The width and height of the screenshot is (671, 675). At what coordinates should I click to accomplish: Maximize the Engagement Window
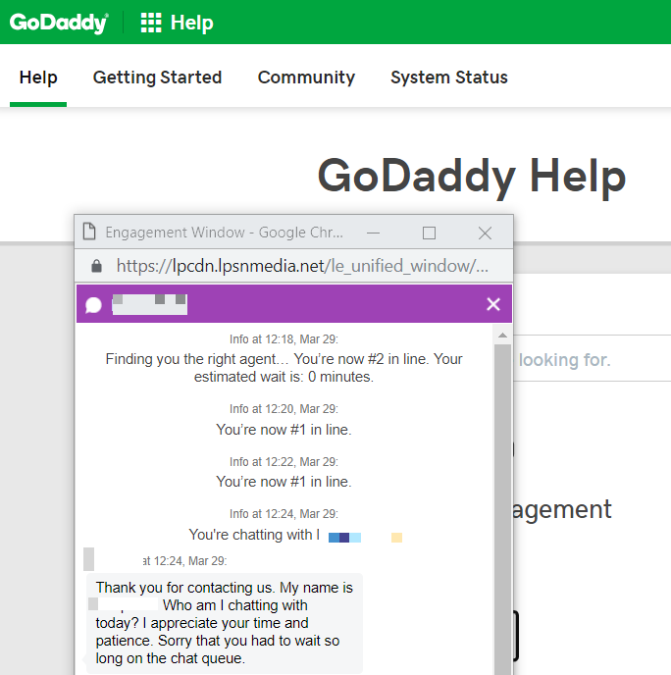click(429, 233)
